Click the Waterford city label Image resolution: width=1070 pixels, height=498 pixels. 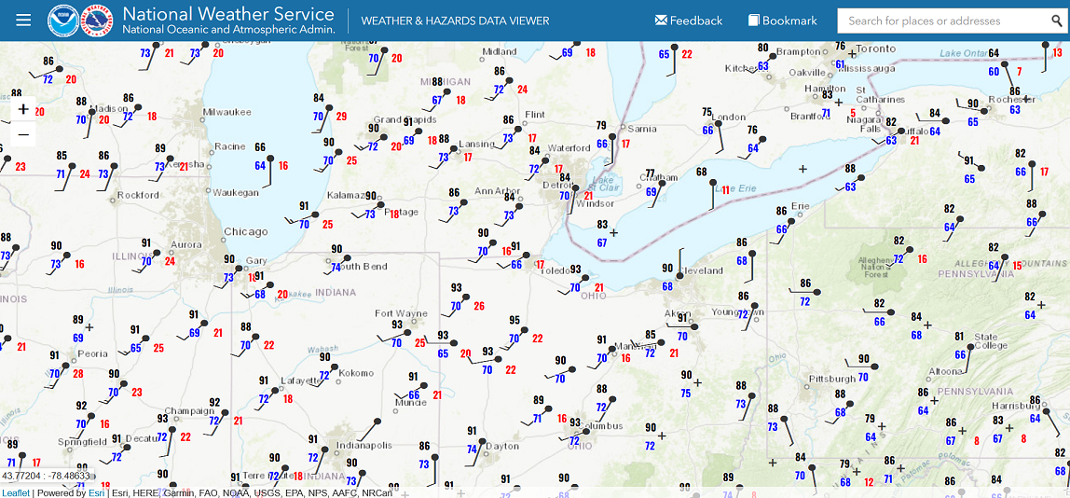pyautogui.click(x=569, y=148)
